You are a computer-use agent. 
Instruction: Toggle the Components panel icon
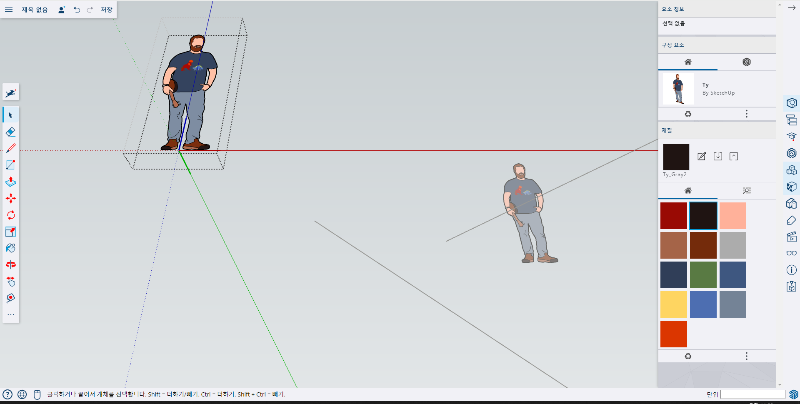pyautogui.click(x=792, y=170)
